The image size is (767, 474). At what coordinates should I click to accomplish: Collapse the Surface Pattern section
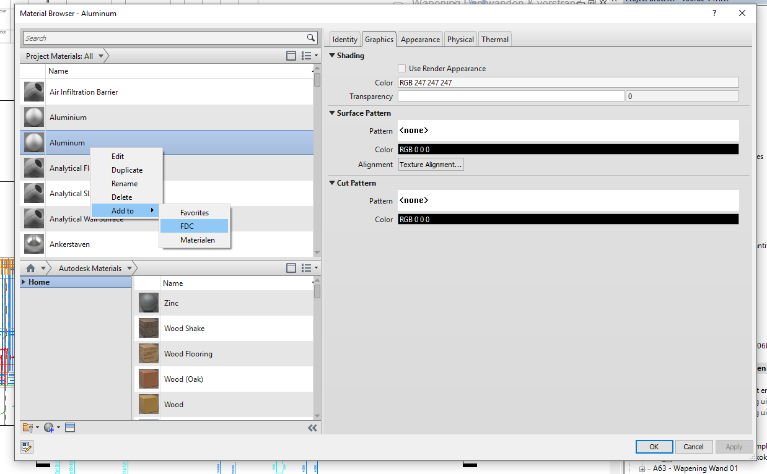pyautogui.click(x=332, y=113)
